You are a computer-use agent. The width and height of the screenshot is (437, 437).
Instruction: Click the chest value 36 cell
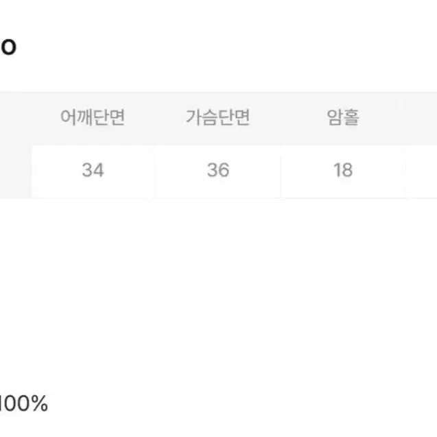pyautogui.click(x=217, y=170)
